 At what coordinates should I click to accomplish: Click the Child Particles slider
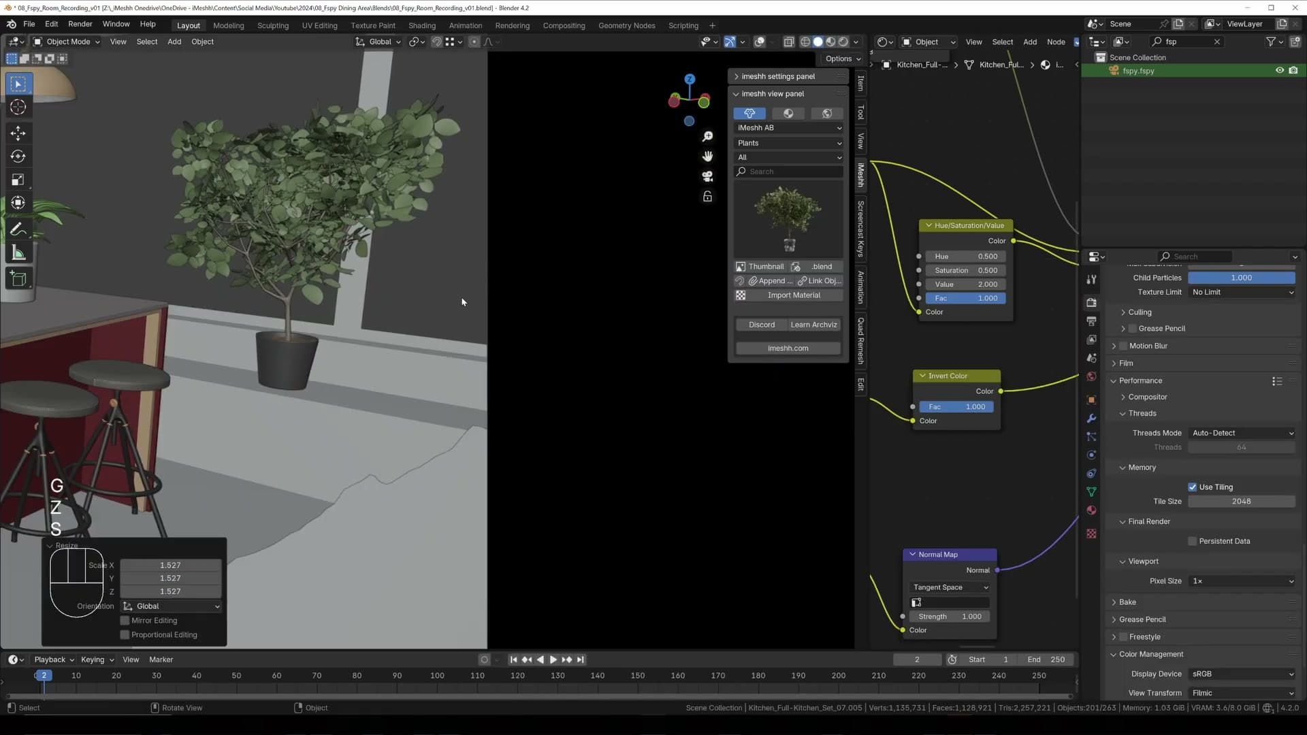click(x=1242, y=278)
